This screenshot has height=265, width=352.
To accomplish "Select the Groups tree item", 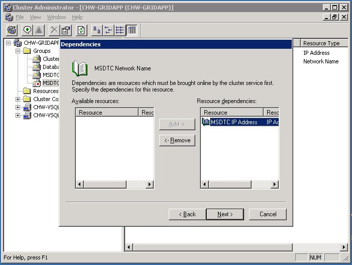I will click(42, 51).
